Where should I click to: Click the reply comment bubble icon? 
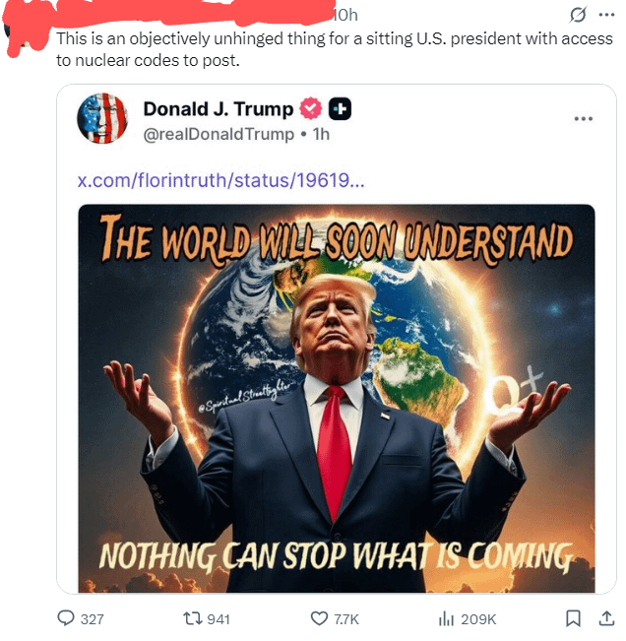click(x=65, y=618)
